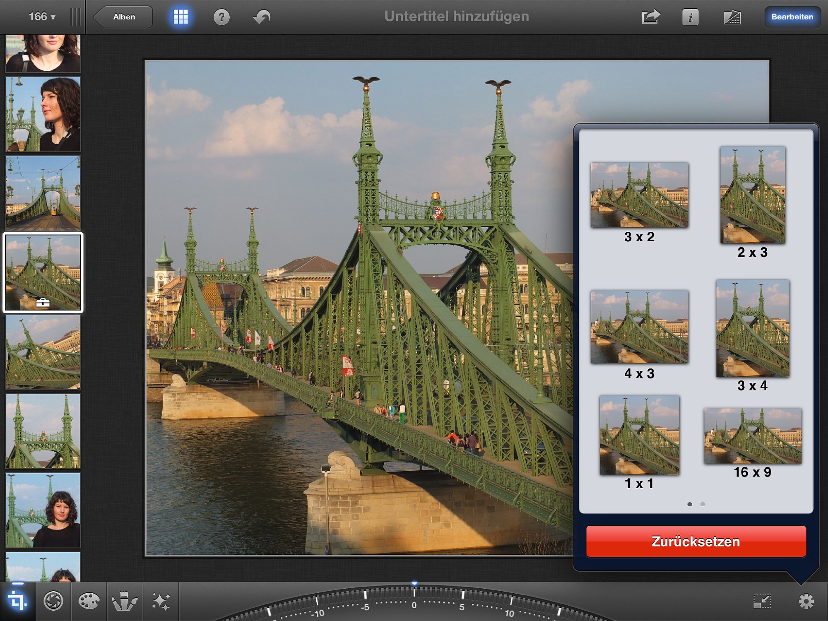Select the tilted bridge thumbnail
This screenshot has height=621, width=828.
(43, 352)
